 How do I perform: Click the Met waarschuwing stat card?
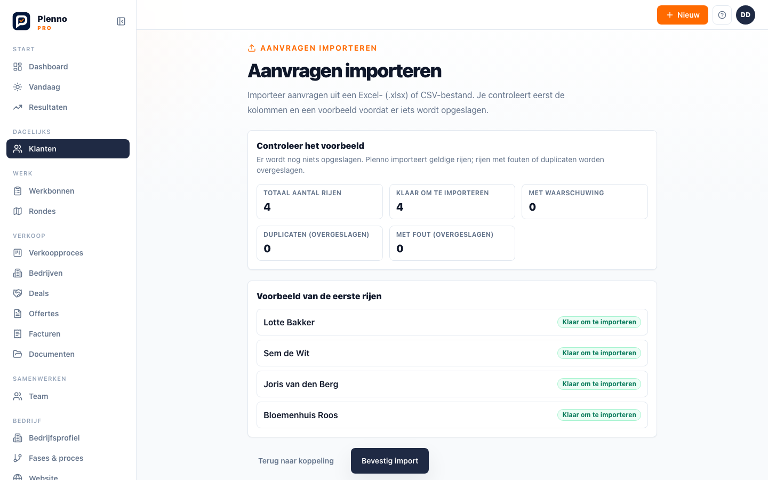tap(585, 202)
